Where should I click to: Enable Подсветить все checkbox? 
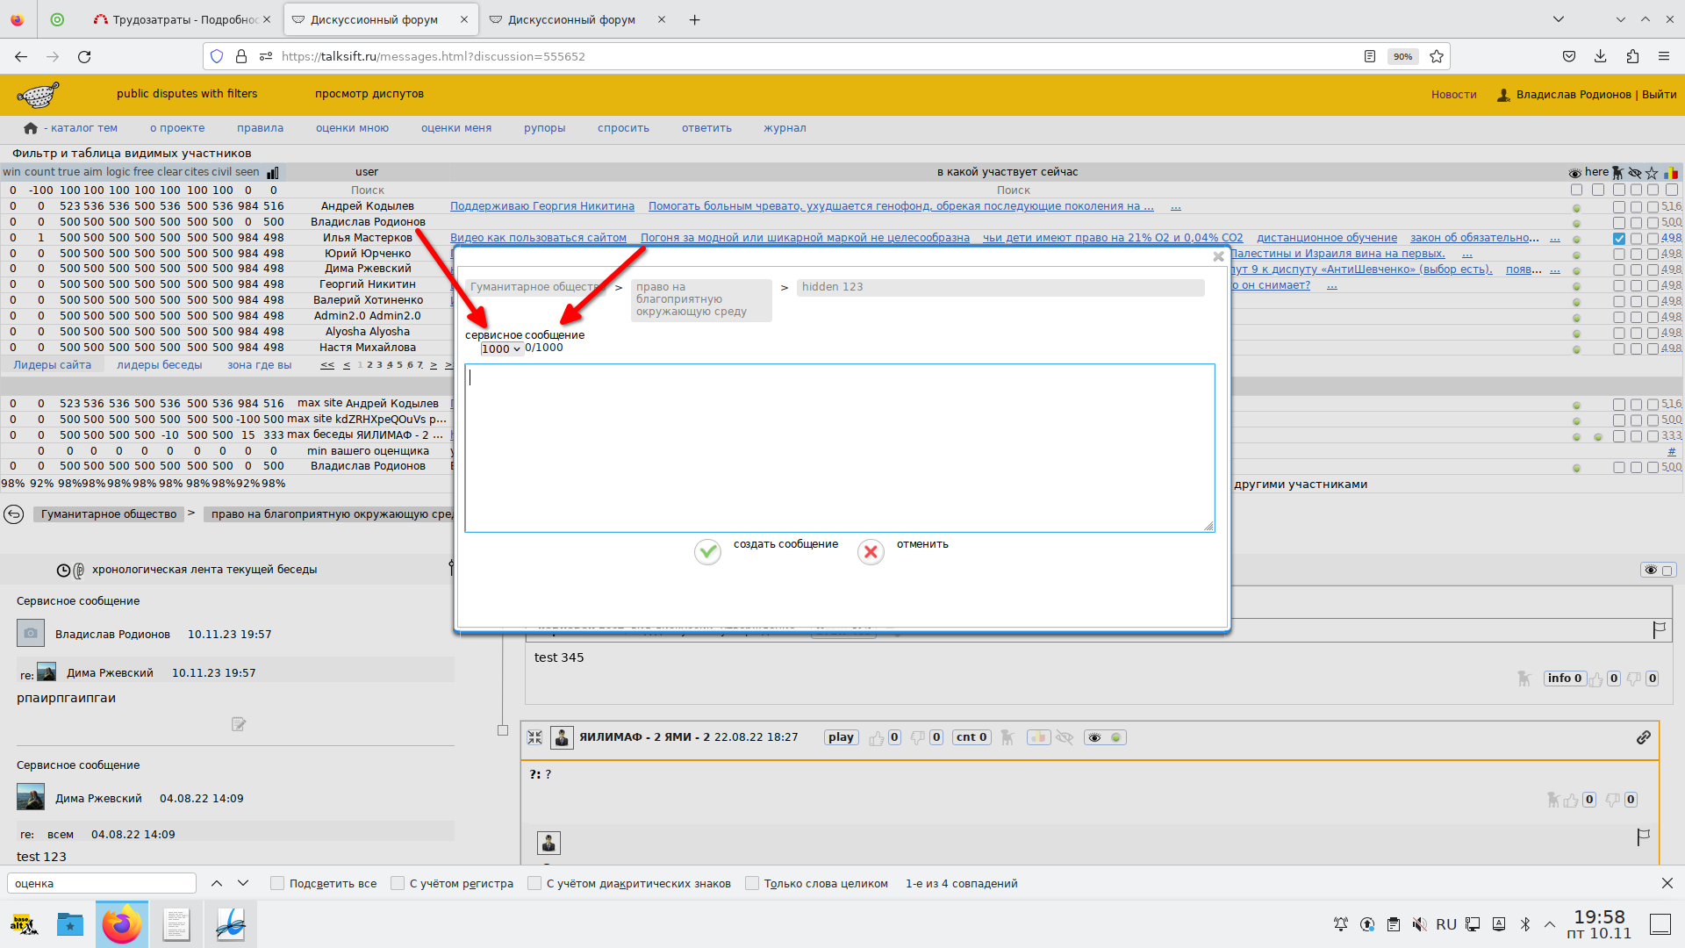point(277,884)
